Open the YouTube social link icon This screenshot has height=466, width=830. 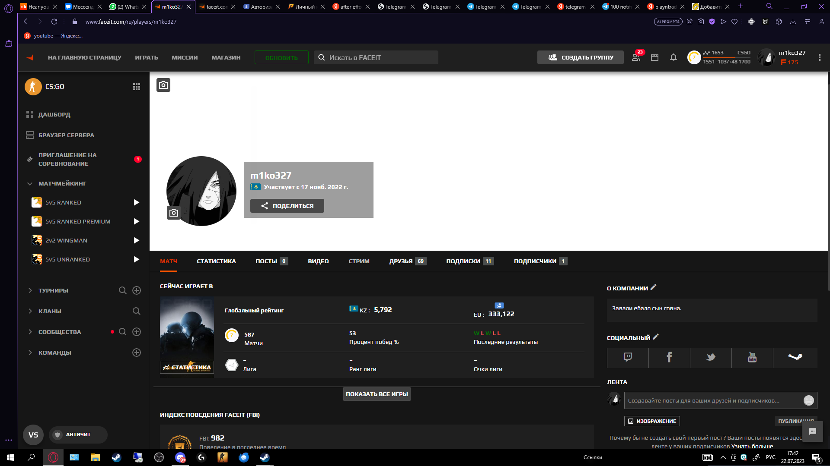click(x=752, y=358)
